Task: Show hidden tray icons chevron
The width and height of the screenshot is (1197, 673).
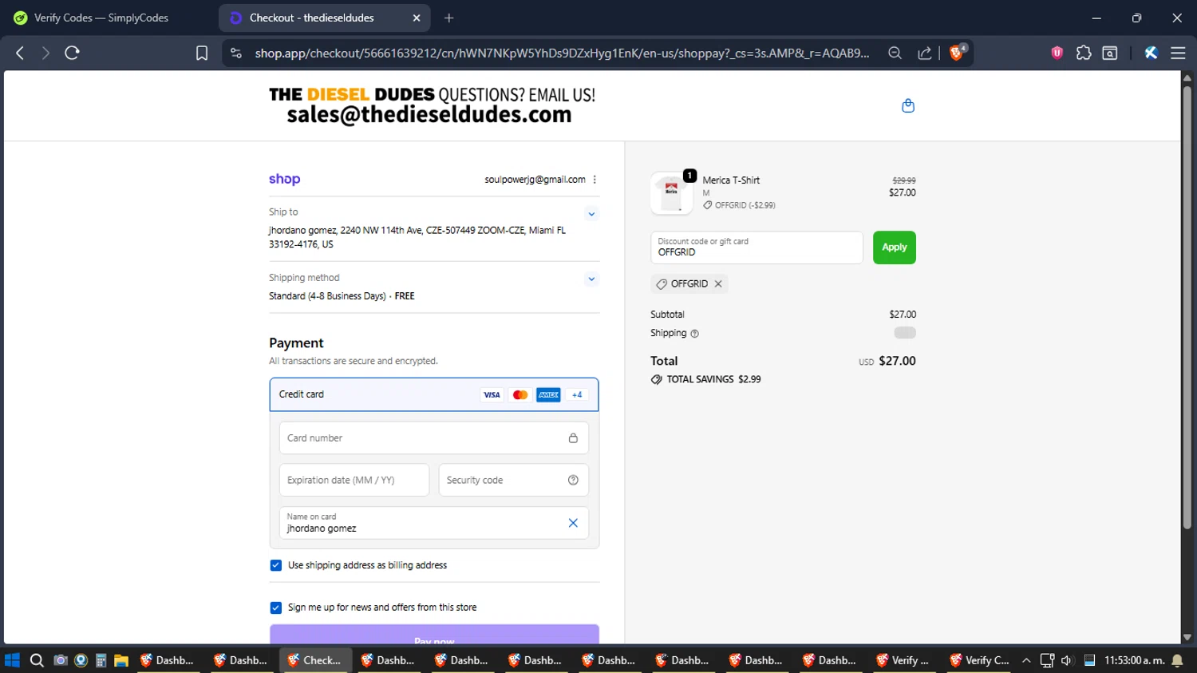Action: (1026, 660)
